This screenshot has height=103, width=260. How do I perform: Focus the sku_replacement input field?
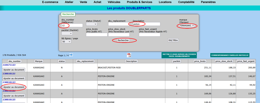coord(119,24)
